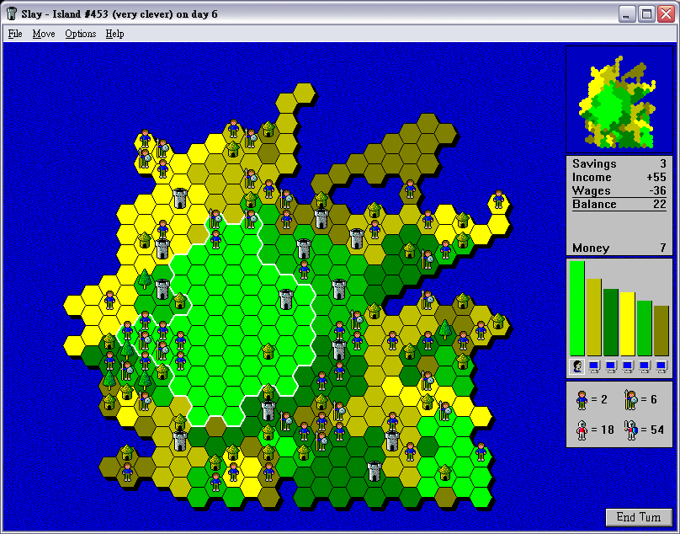Open the Options menu
Viewport: 680px width, 534px height.
pos(80,34)
